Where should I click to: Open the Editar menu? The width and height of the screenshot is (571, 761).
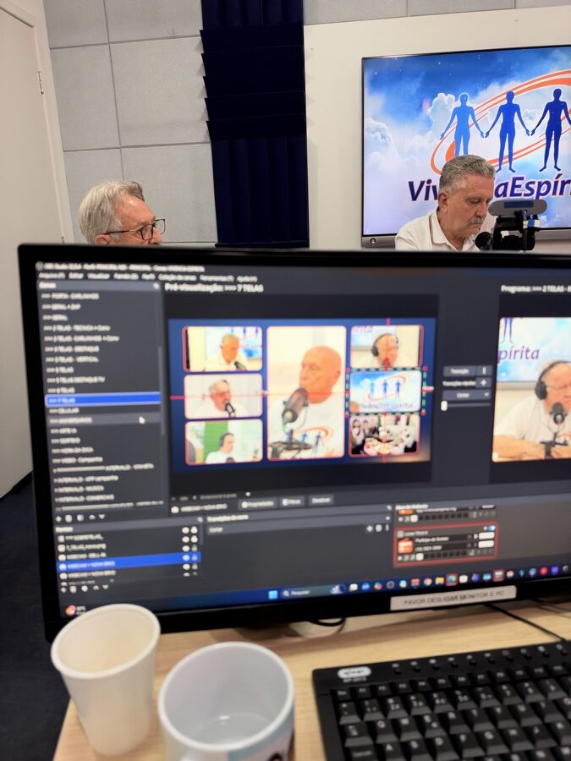coord(76,276)
